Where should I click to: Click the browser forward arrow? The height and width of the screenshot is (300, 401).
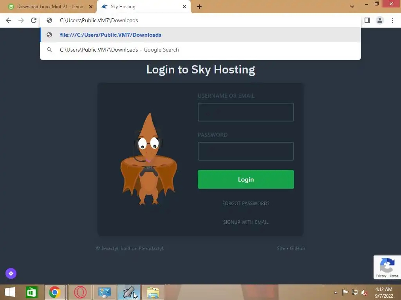point(21,20)
